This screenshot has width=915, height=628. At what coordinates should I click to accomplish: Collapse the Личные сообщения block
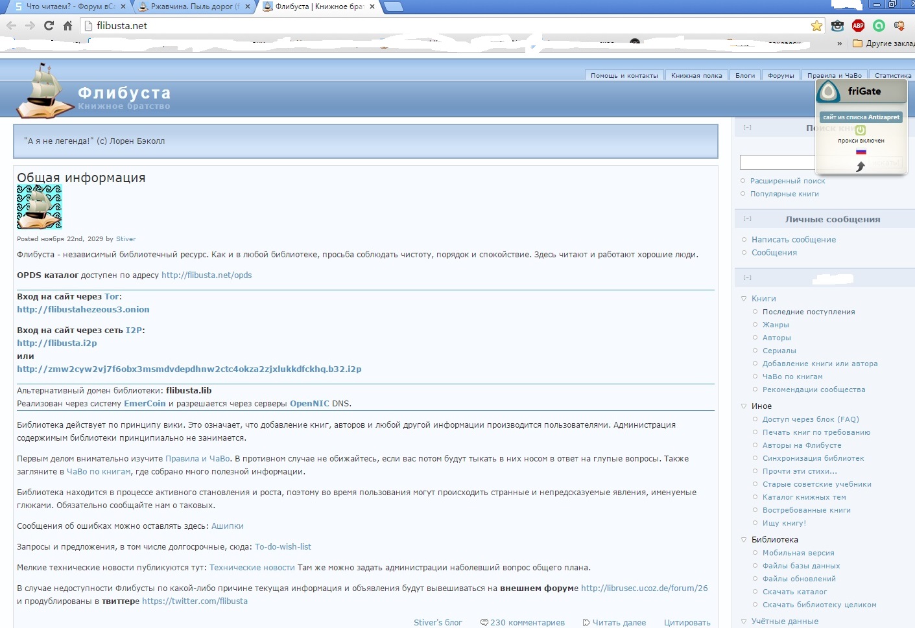[x=747, y=219]
